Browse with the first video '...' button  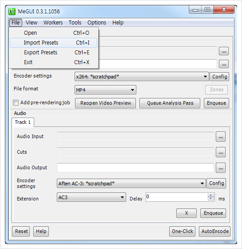[224, 51]
